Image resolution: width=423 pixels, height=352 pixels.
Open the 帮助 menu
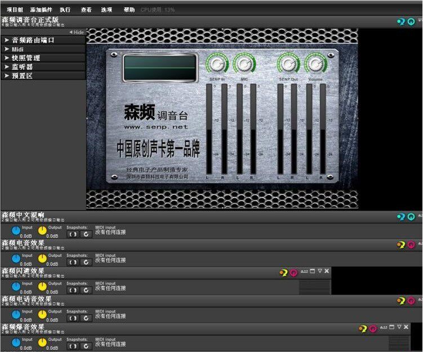pyautogui.click(x=129, y=10)
